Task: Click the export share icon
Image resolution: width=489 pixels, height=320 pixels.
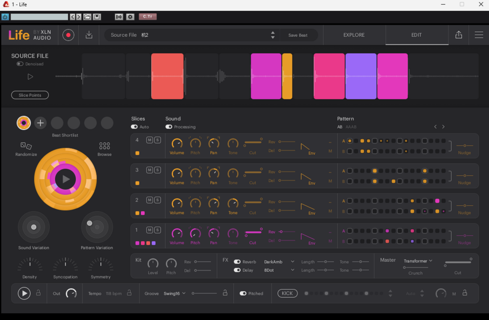Action: [458, 34]
